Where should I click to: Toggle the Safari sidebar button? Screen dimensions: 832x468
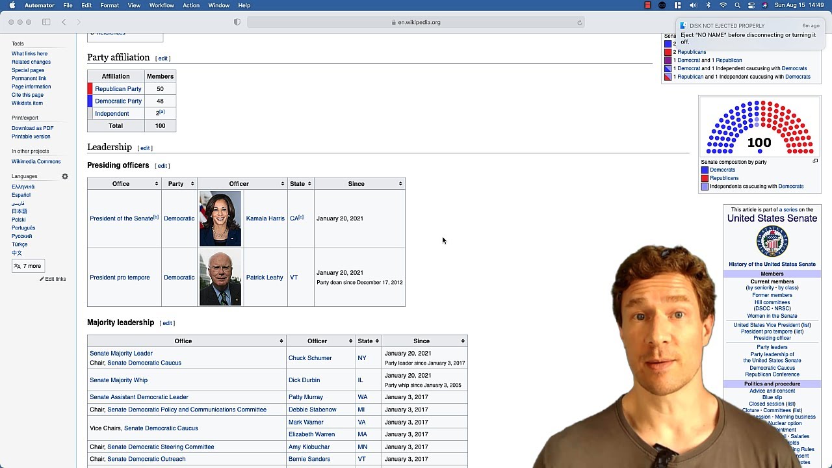point(46,22)
